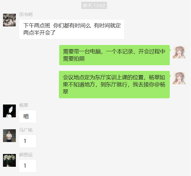Click the sender name 马广铭

[26, 130]
